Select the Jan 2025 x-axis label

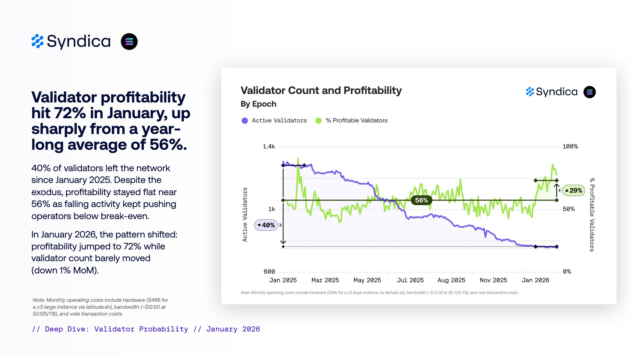tap(283, 280)
